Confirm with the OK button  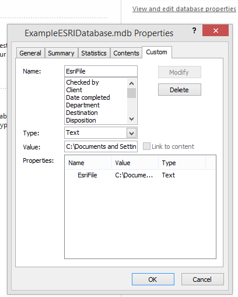tap(153, 279)
